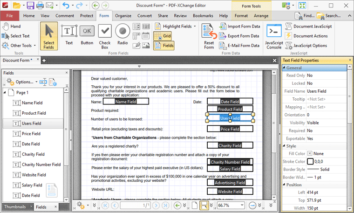
Task: Open the Visibility property dropdown
Action: [326, 123]
